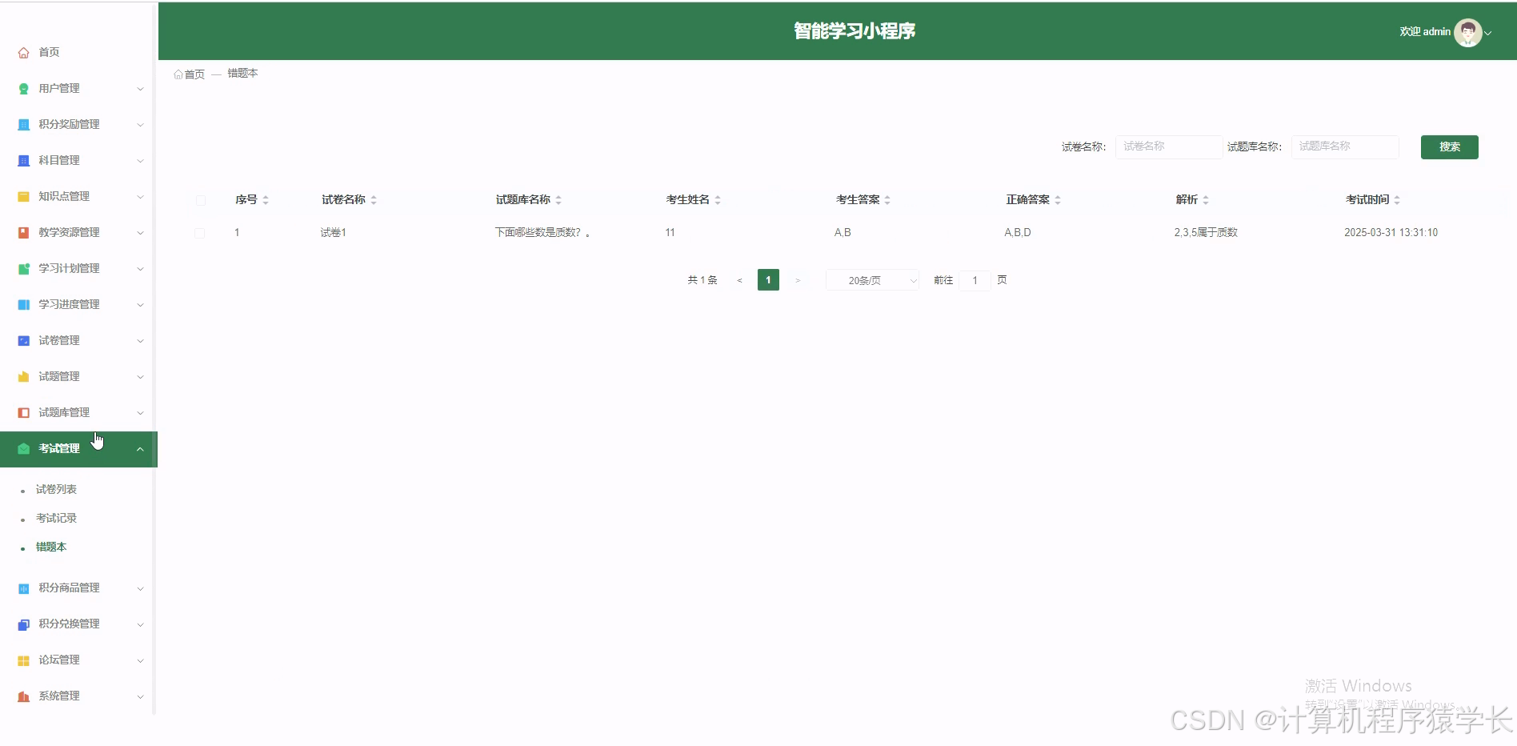1517x746 pixels.
Task: Select the 教学资源管理 icon
Action: 23,232
